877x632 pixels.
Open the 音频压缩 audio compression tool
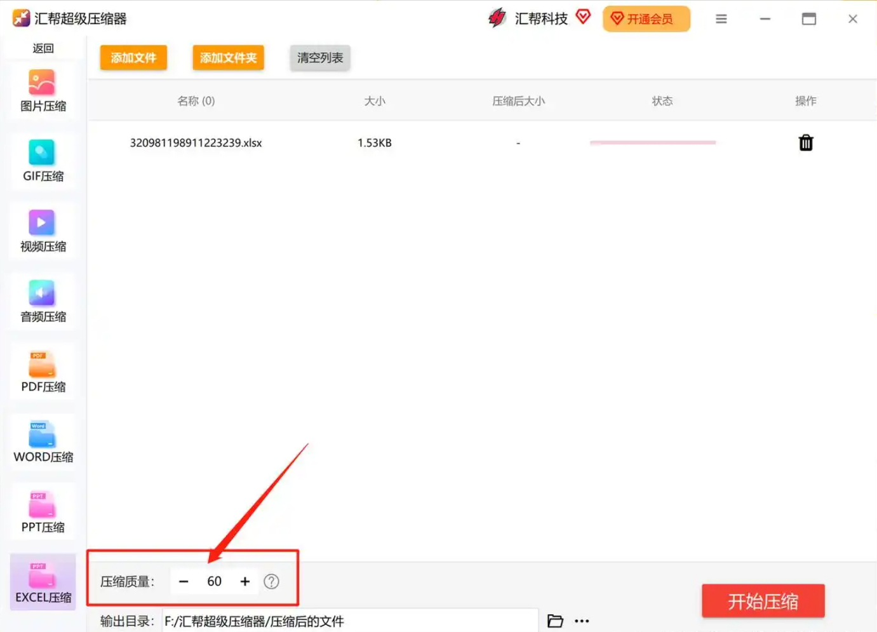click(x=43, y=302)
